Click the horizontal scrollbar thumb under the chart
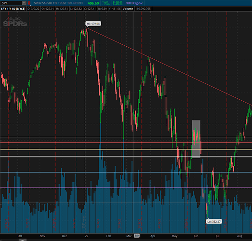The height and width of the screenshot is (241, 252). pos(23,240)
